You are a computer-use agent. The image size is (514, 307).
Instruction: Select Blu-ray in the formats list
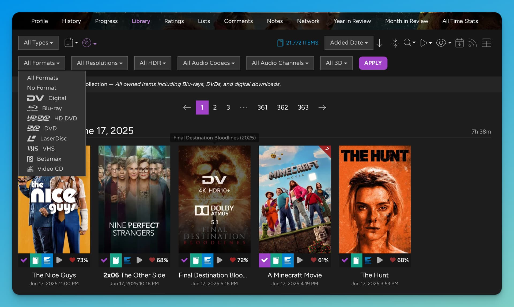coord(52,108)
